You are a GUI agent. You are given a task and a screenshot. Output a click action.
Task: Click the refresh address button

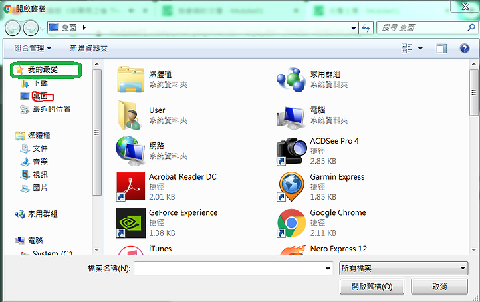coord(366,28)
